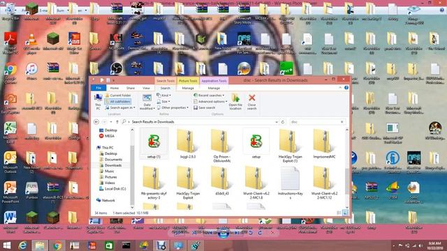Switch to the Search ribbon tab
Image resolution: width=447 pixels, height=251 pixels.
(x=165, y=88)
